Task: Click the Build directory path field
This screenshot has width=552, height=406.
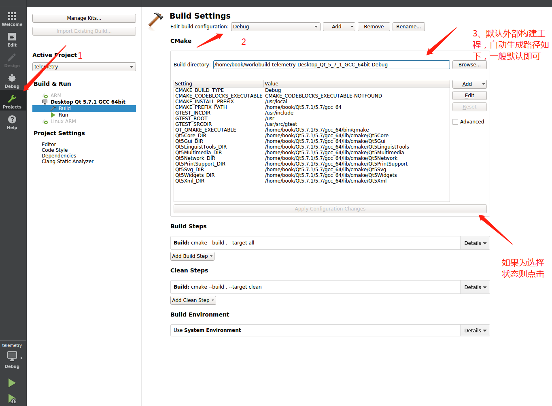Action: pos(331,65)
